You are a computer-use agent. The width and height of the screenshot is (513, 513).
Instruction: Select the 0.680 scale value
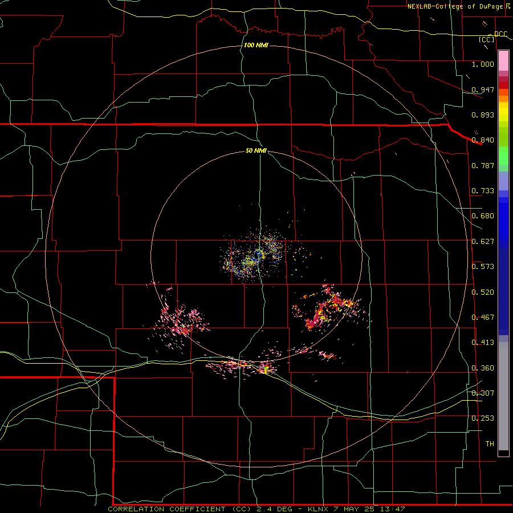[x=483, y=216]
